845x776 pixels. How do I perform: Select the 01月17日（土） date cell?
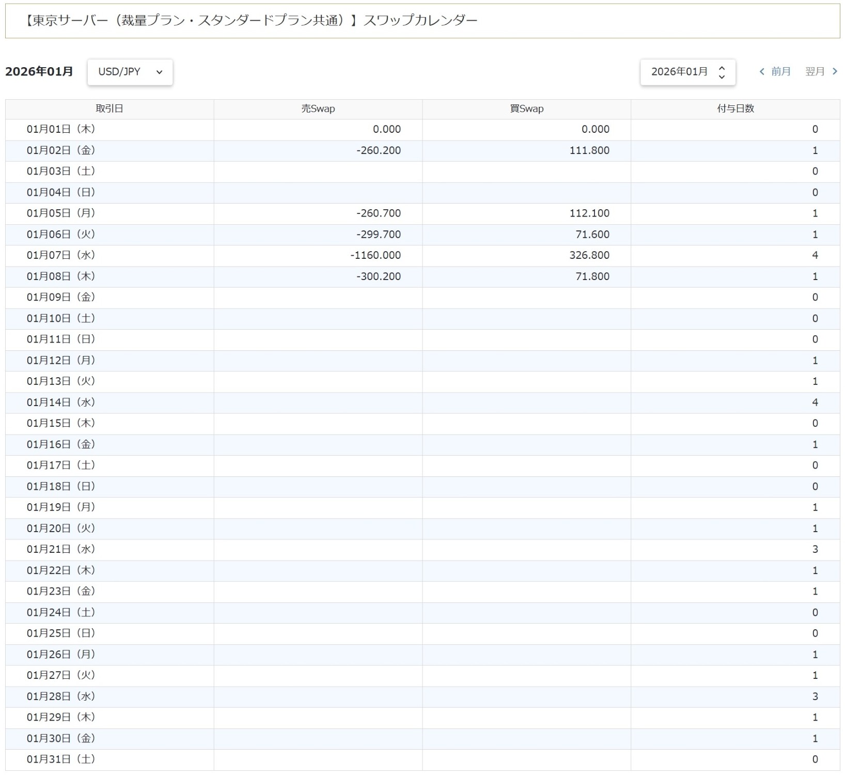pos(109,465)
